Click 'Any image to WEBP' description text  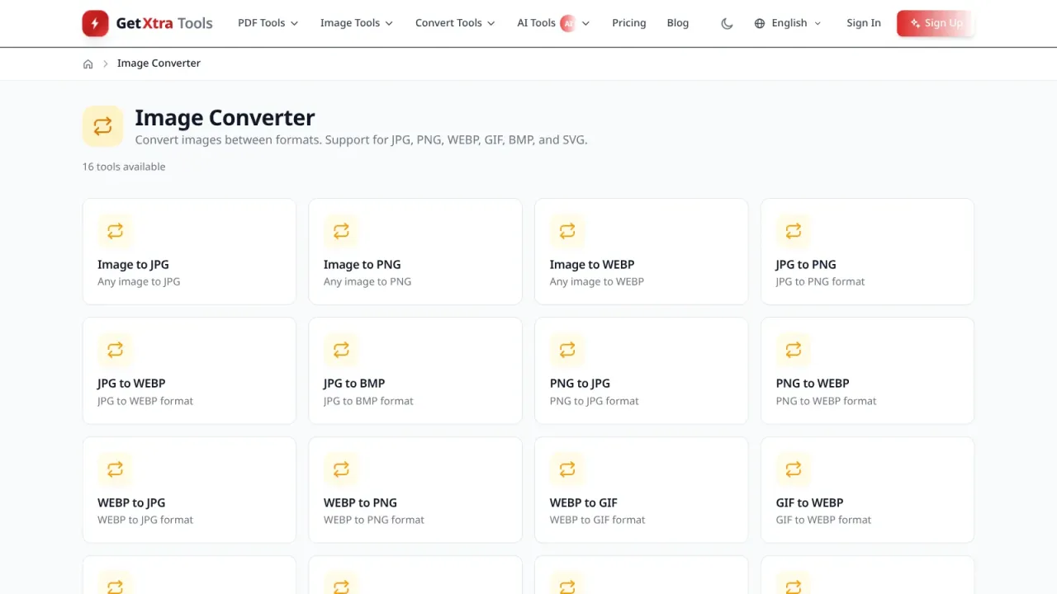(597, 282)
